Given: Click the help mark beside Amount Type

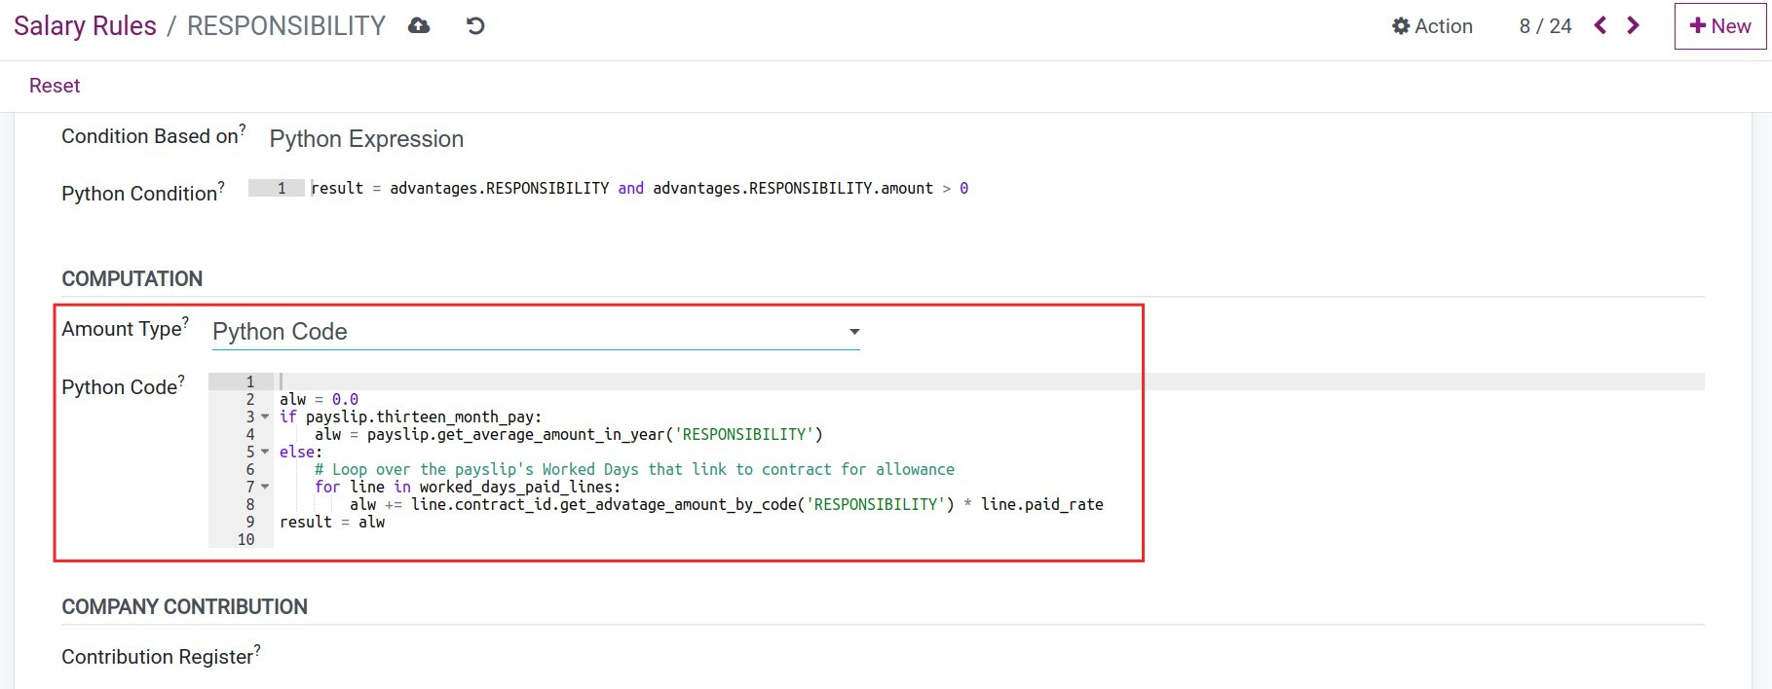Looking at the screenshot, I should 186,322.
